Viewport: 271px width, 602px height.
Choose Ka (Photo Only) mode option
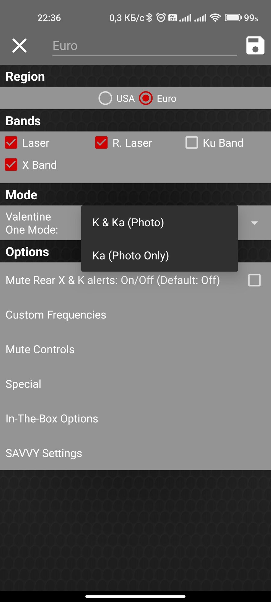point(131,256)
